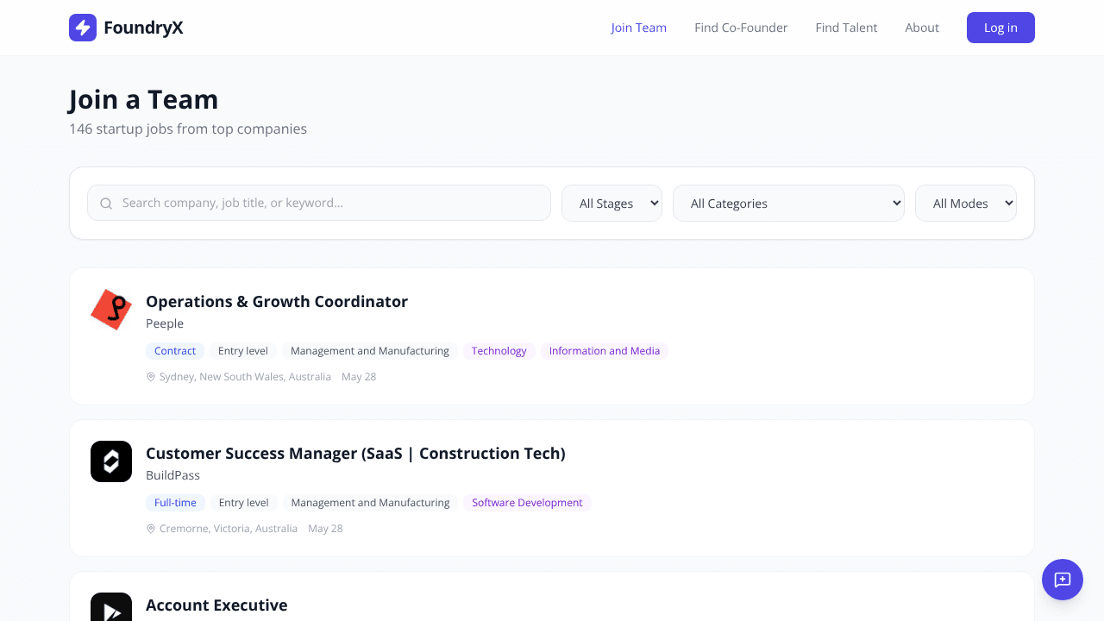Click the BuildPass company logo
This screenshot has height=621, width=1104.
click(111, 461)
